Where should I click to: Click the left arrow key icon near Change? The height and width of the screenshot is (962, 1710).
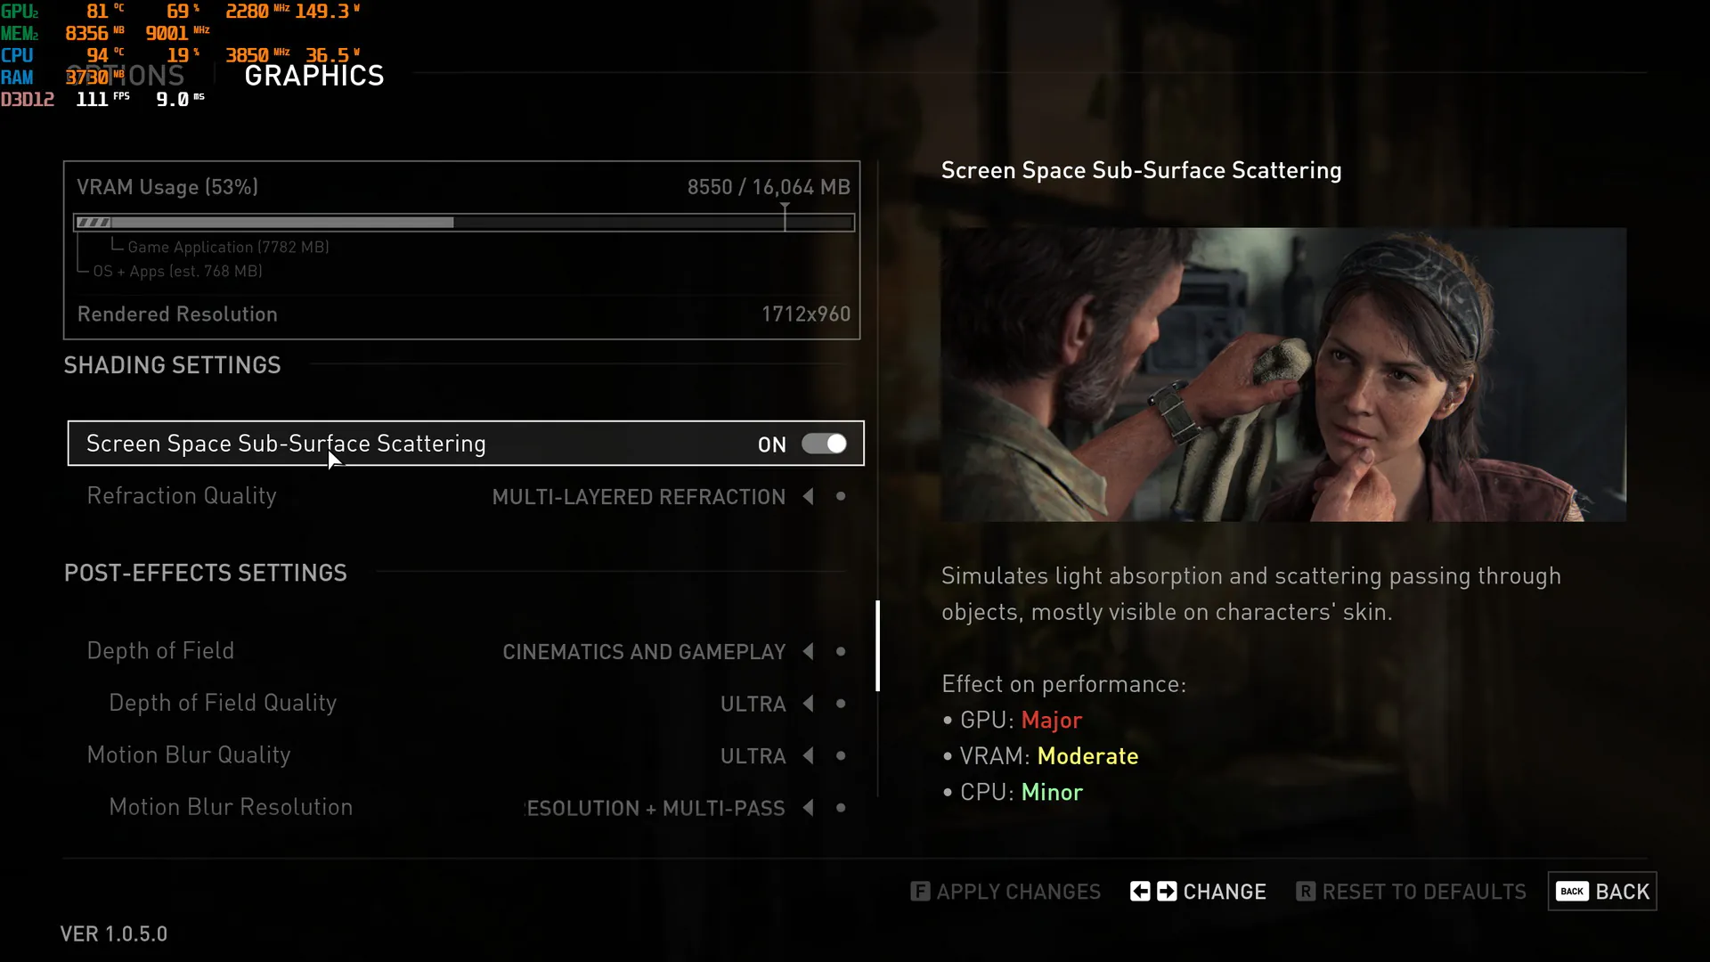1140,892
